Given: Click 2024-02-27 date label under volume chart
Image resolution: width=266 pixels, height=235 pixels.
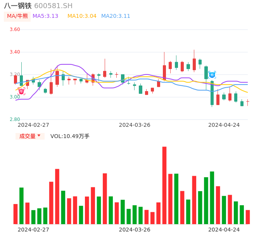Looking at the screenshot, I should point(33,230).
